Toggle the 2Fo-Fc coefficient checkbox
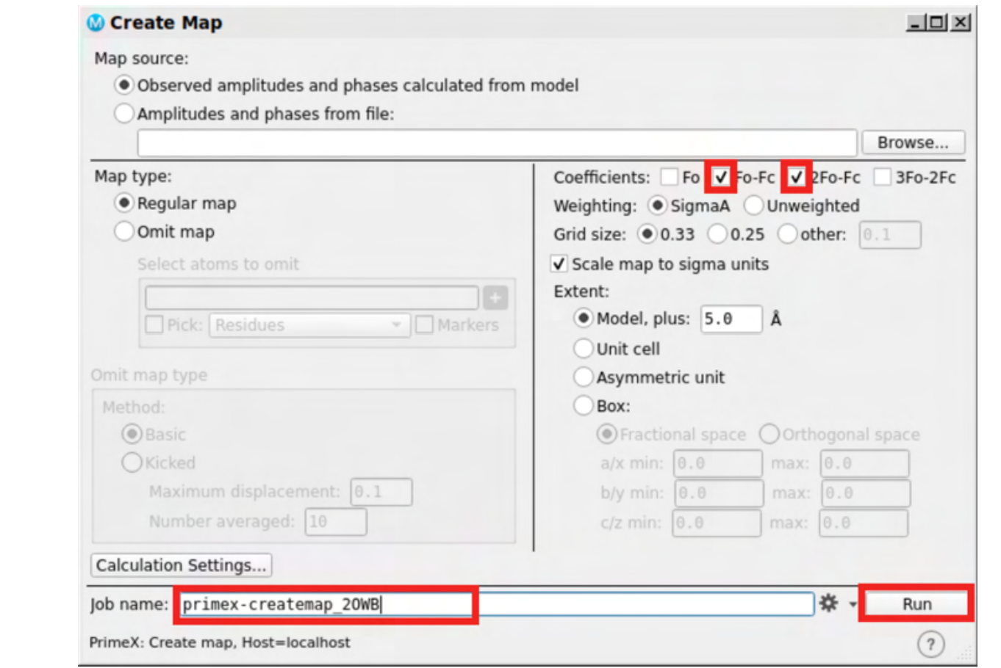1001x668 pixels. [796, 177]
